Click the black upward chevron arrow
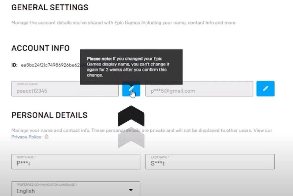Image resolution: width=293 pixels, height=196 pixels. [131, 115]
